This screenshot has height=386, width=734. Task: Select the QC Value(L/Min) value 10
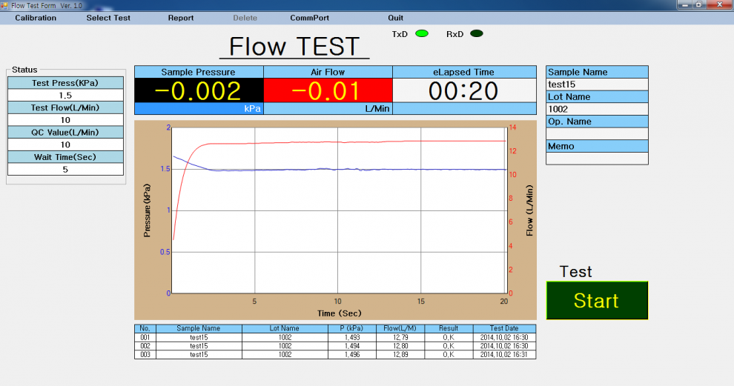(65, 144)
